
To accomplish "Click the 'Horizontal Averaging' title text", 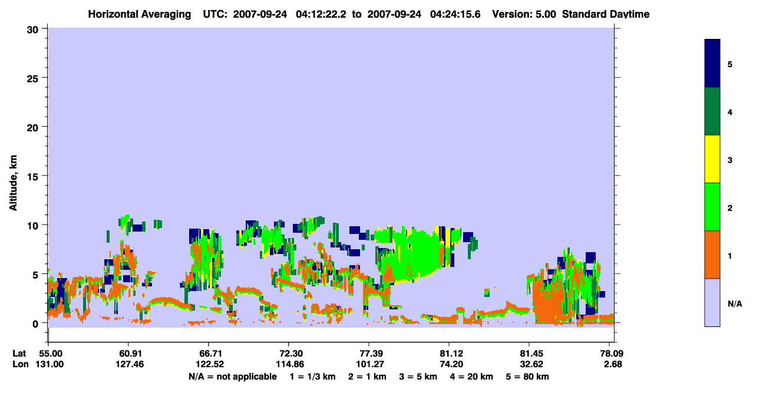I will (x=139, y=14).
